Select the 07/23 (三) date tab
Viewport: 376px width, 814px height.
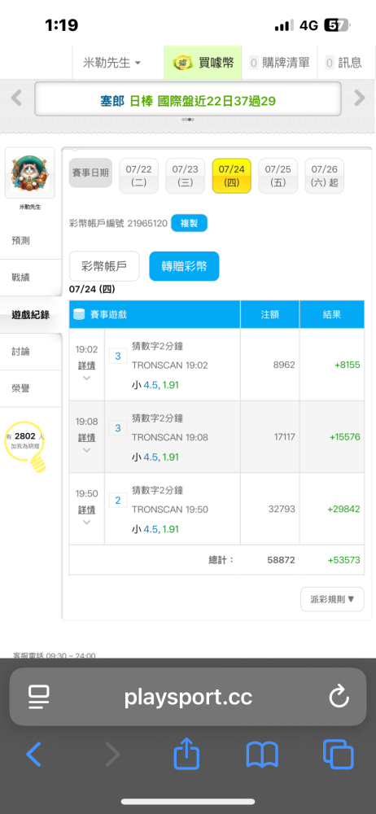click(186, 176)
